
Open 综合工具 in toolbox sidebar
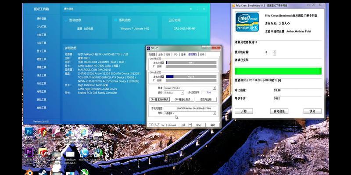[41, 75]
